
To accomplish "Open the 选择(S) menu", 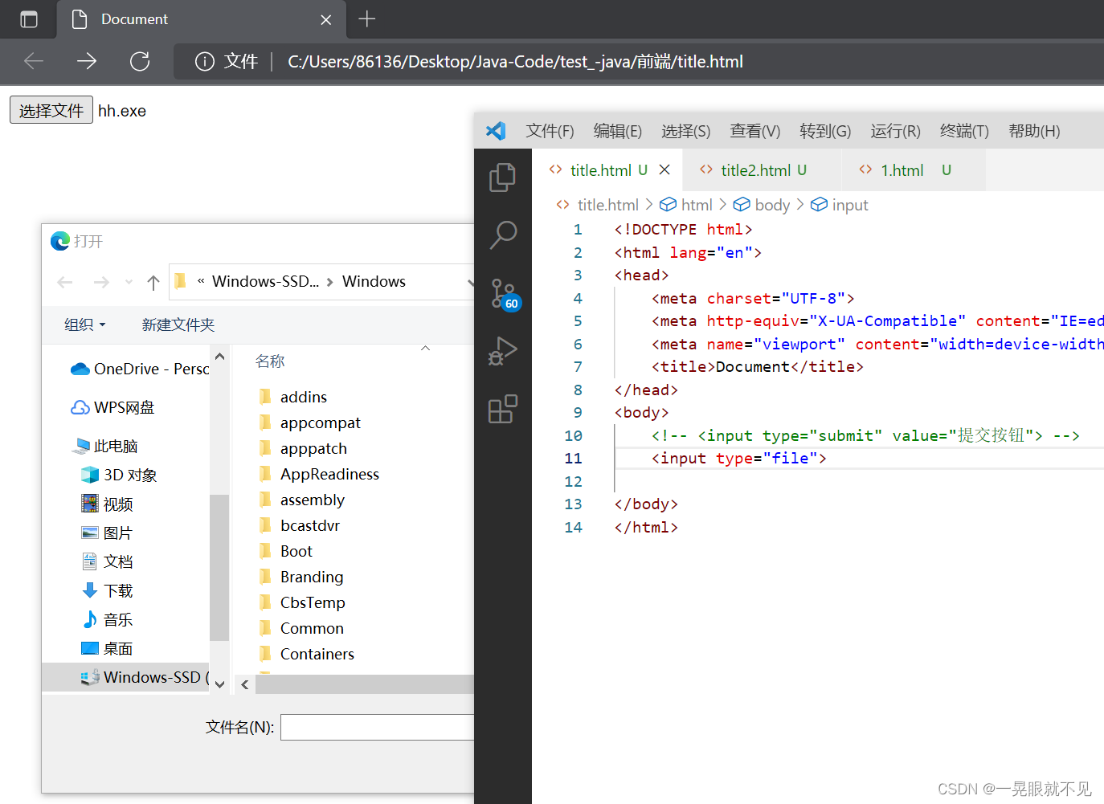I will coord(686,131).
